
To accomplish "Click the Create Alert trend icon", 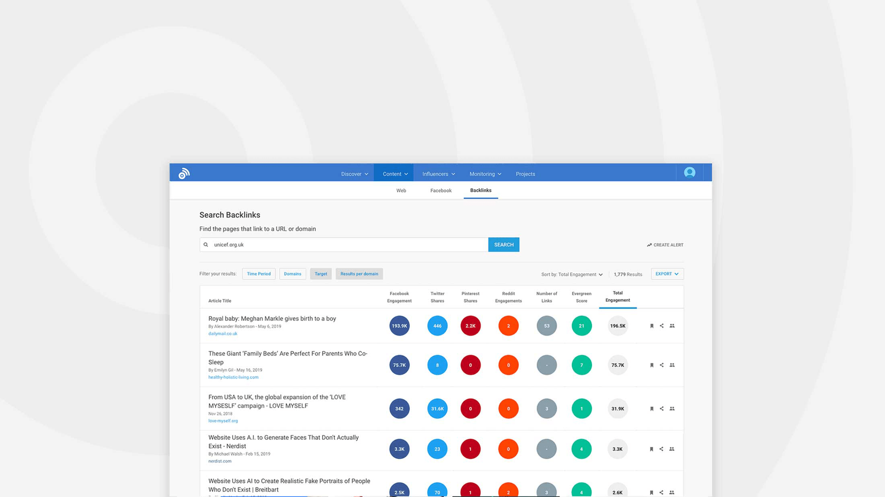I will pos(649,245).
